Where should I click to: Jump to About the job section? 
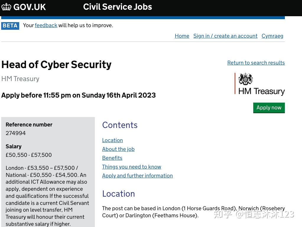tap(118, 149)
